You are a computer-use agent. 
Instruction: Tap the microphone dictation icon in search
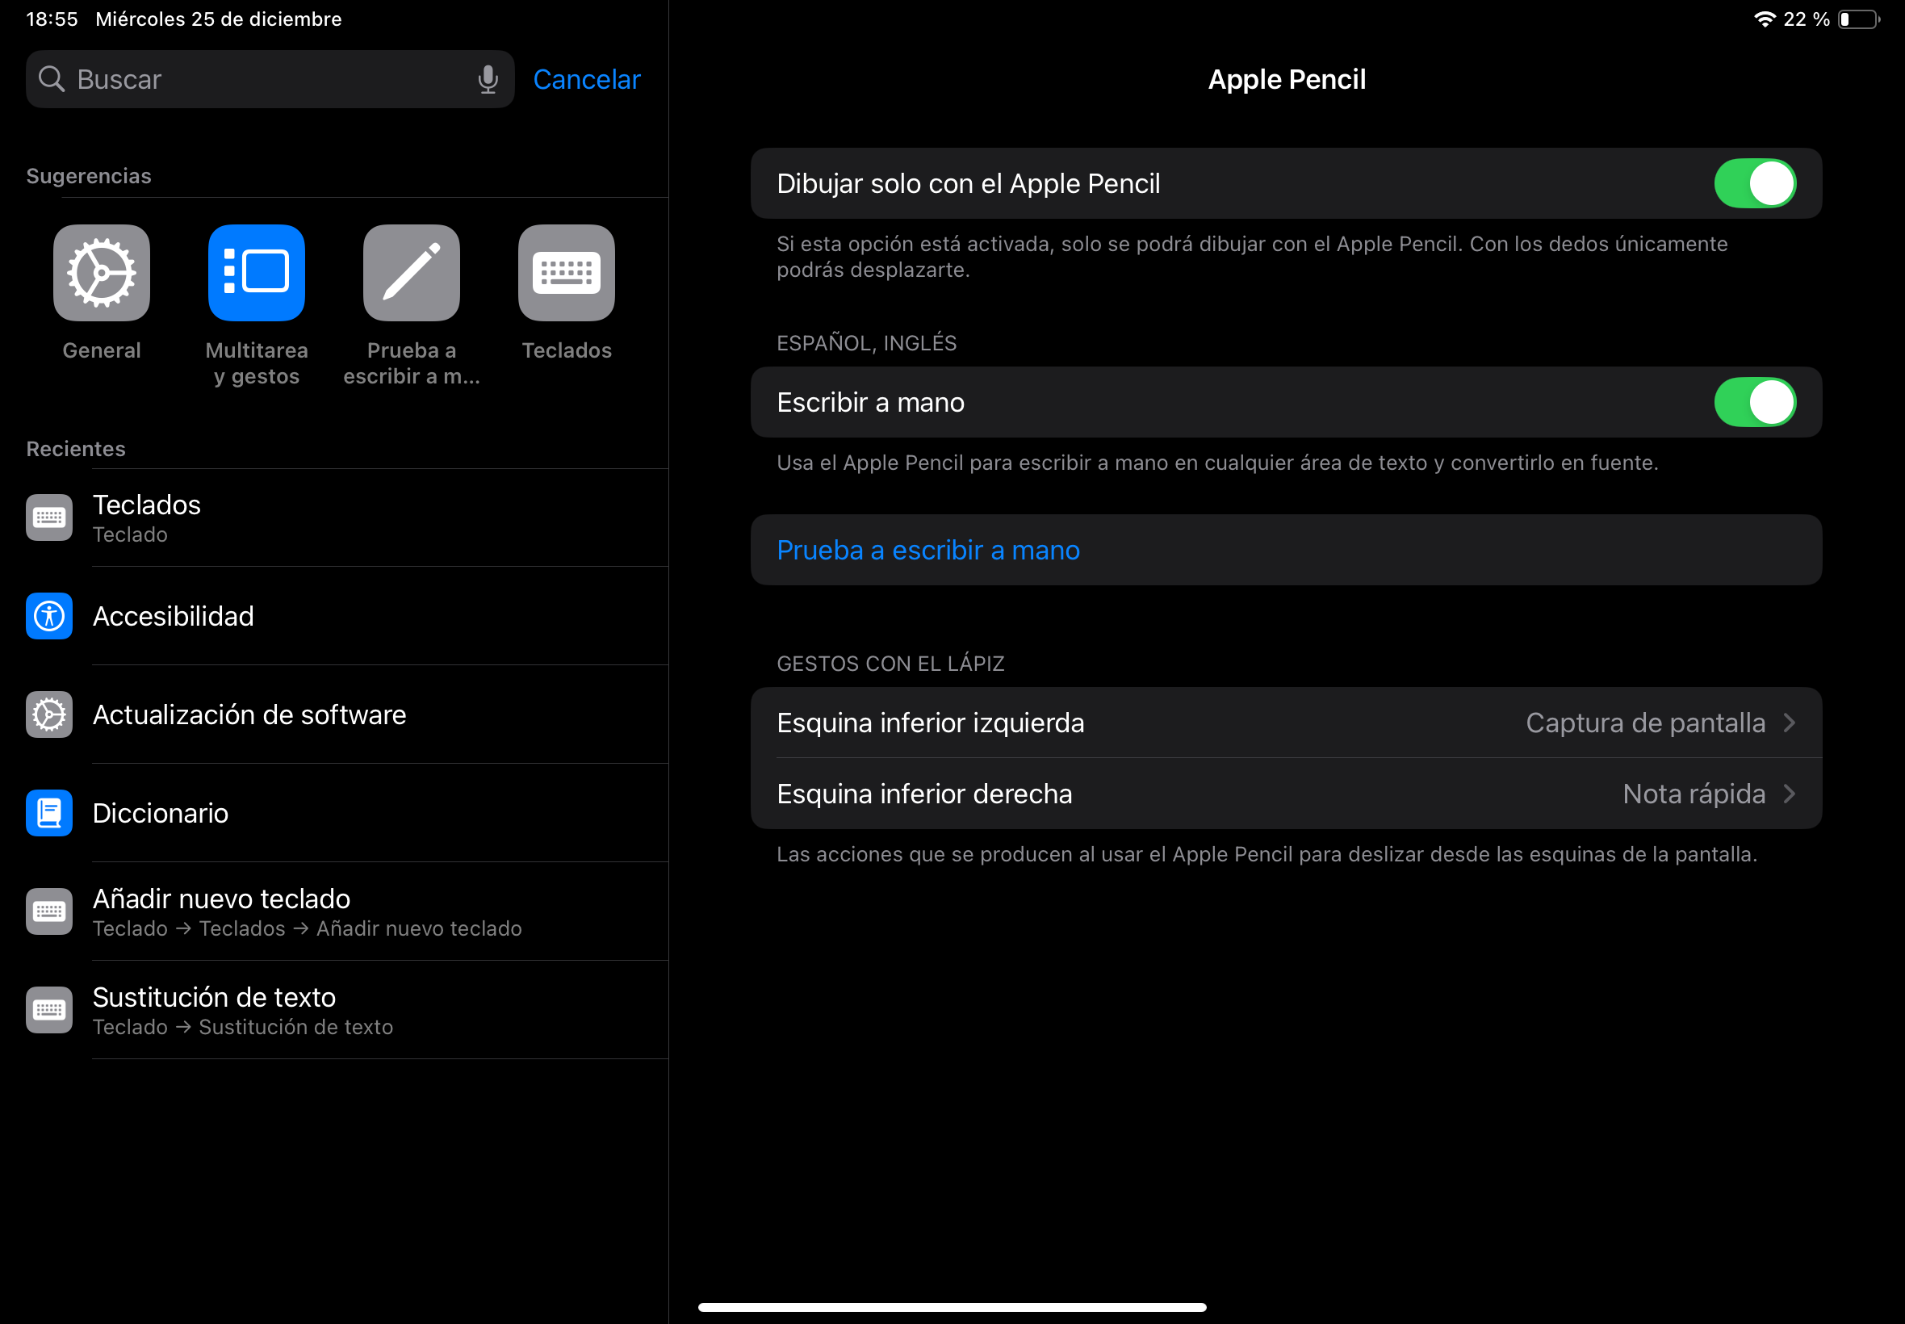point(488,80)
